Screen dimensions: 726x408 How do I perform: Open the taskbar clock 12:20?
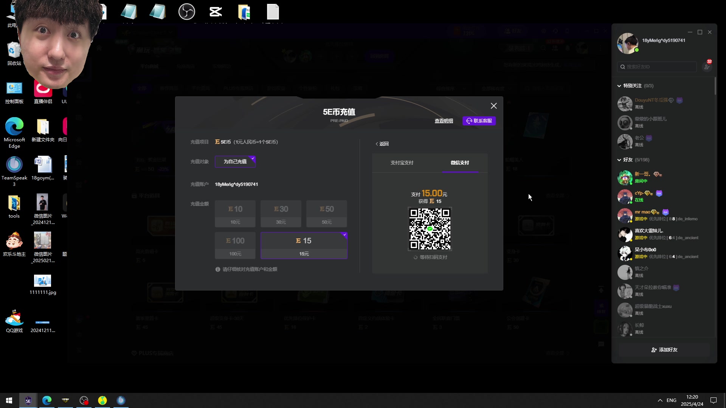coord(692,400)
